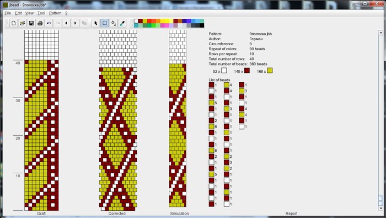Shift pattern left with arrow icon
This screenshot has height=218, width=386.
point(66,23)
